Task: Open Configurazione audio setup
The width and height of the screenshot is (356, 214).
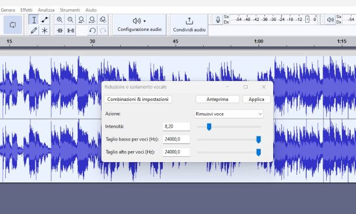Action: click(139, 24)
